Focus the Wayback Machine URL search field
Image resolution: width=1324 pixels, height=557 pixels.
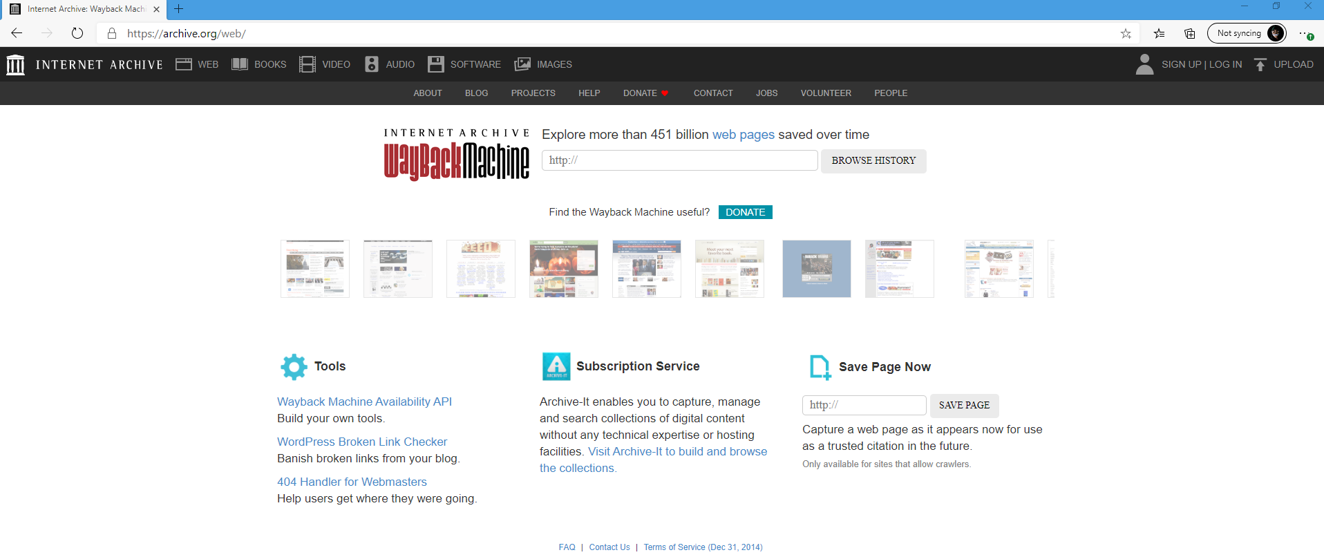point(680,160)
